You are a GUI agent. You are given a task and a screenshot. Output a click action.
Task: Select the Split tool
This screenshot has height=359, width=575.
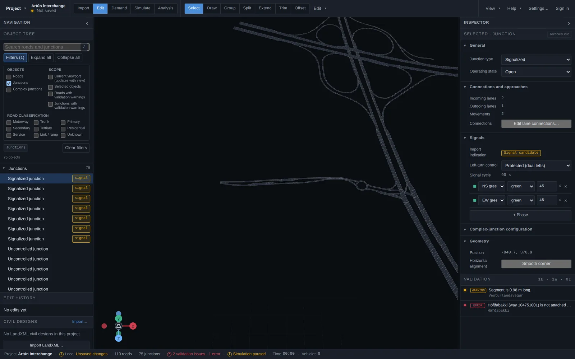[x=247, y=8]
